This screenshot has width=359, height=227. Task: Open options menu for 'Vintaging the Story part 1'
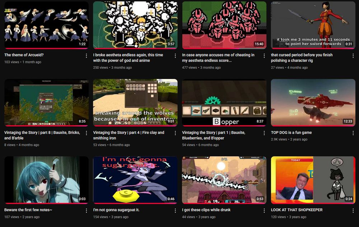(x=264, y=133)
